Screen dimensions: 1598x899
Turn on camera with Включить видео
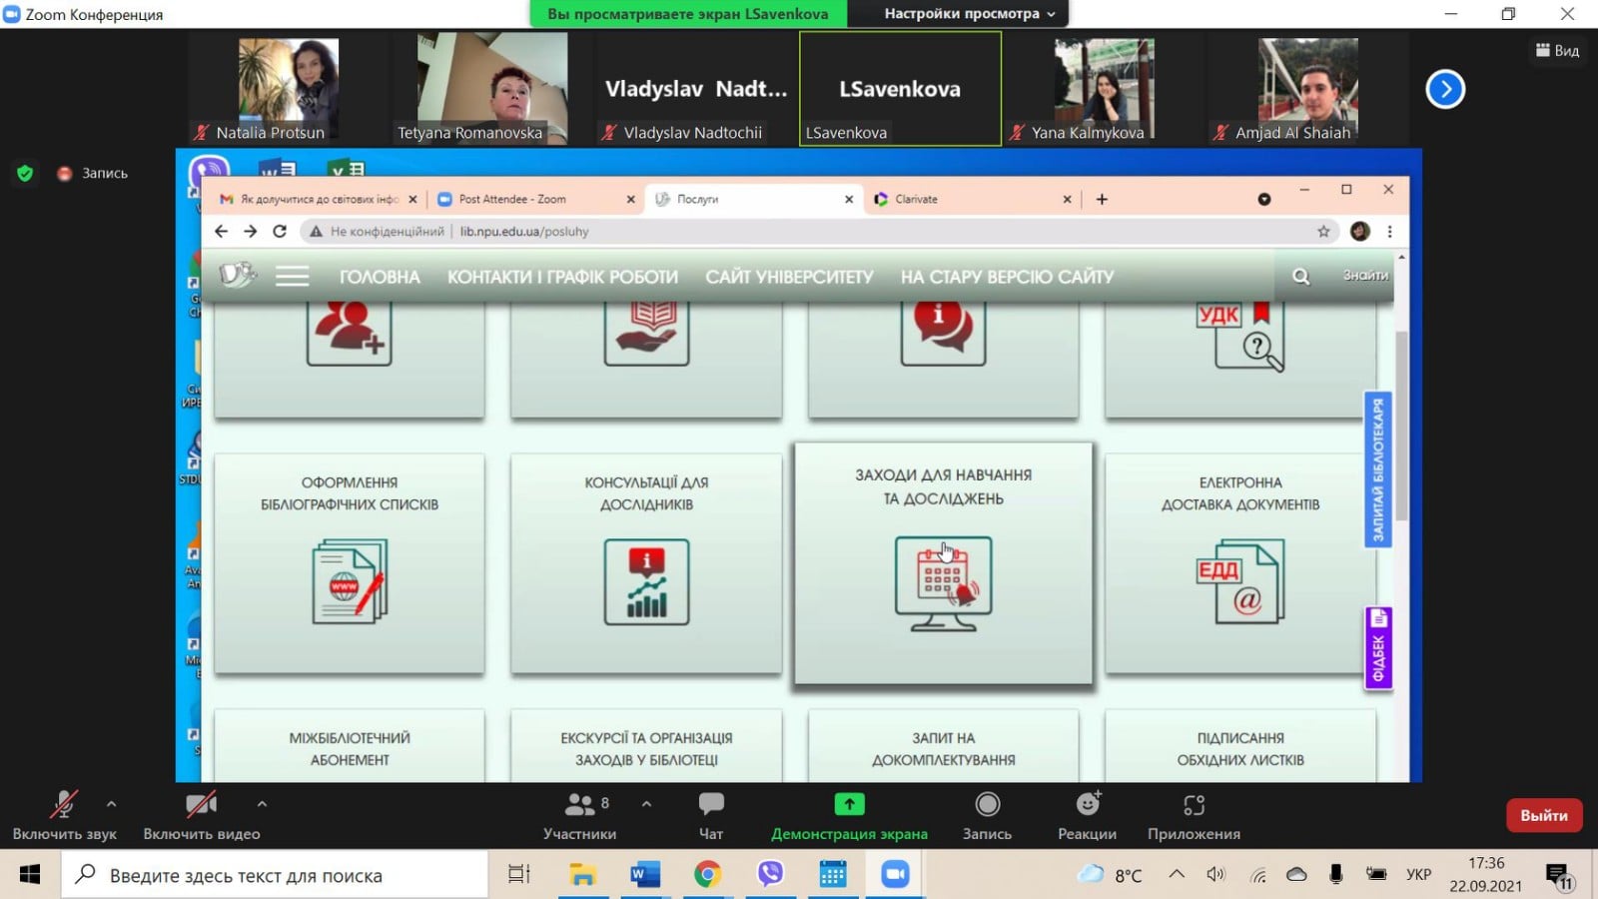tap(201, 805)
